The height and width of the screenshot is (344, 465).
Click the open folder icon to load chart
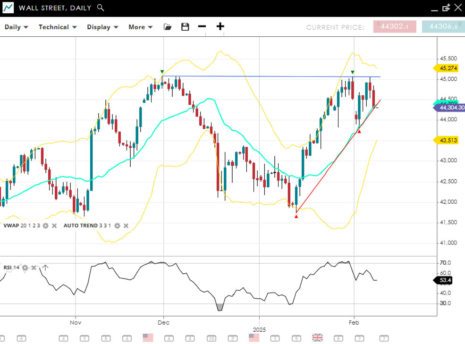[x=168, y=27]
